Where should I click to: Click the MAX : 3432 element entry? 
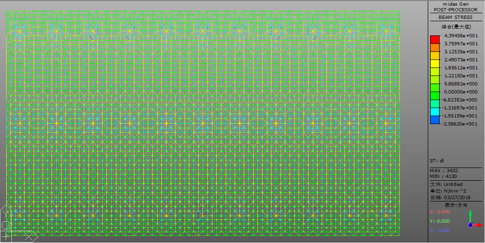click(x=444, y=170)
